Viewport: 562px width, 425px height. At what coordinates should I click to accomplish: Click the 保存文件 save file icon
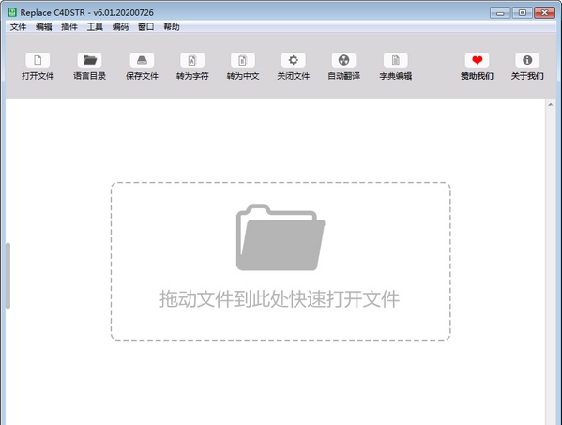142,60
